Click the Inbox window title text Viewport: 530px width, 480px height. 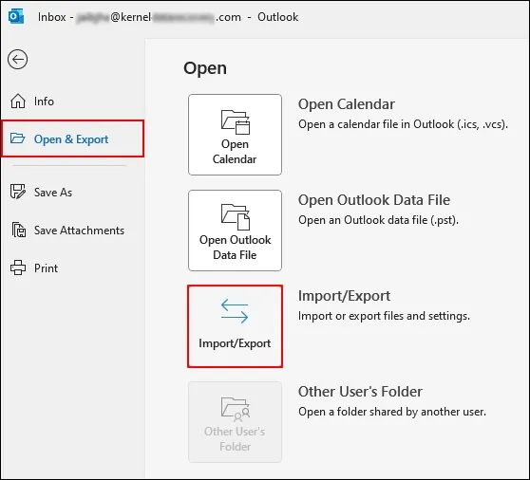coord(168,17)
